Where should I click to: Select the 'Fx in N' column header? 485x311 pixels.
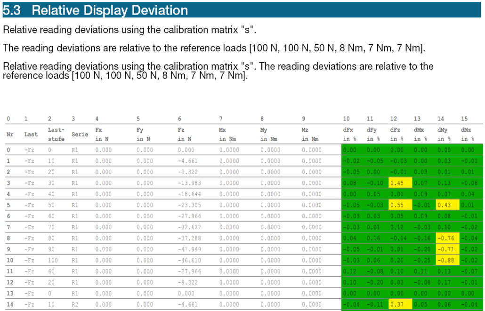(102, 135)
